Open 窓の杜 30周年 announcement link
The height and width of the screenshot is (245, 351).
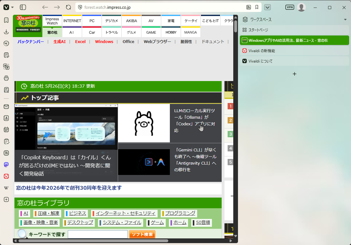pyautogui.click(x=69, y=188)
